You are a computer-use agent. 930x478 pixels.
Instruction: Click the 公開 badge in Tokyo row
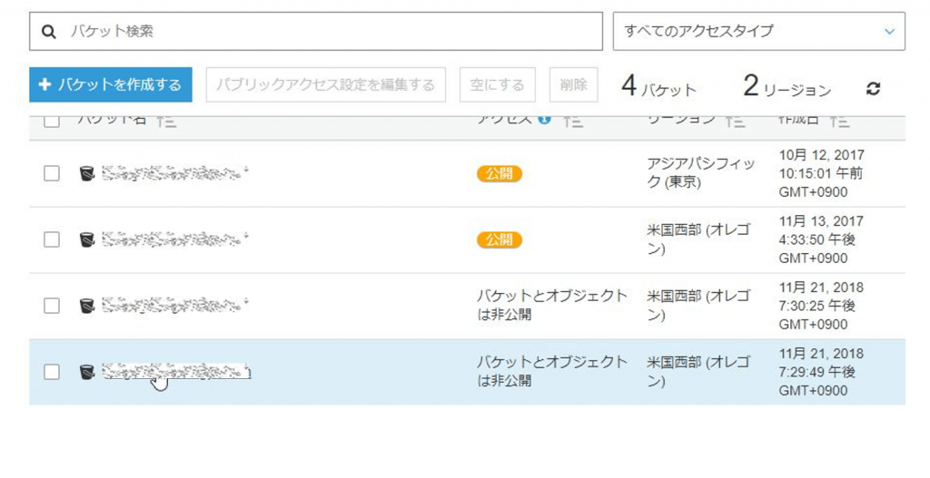click(x=500, y=173)
